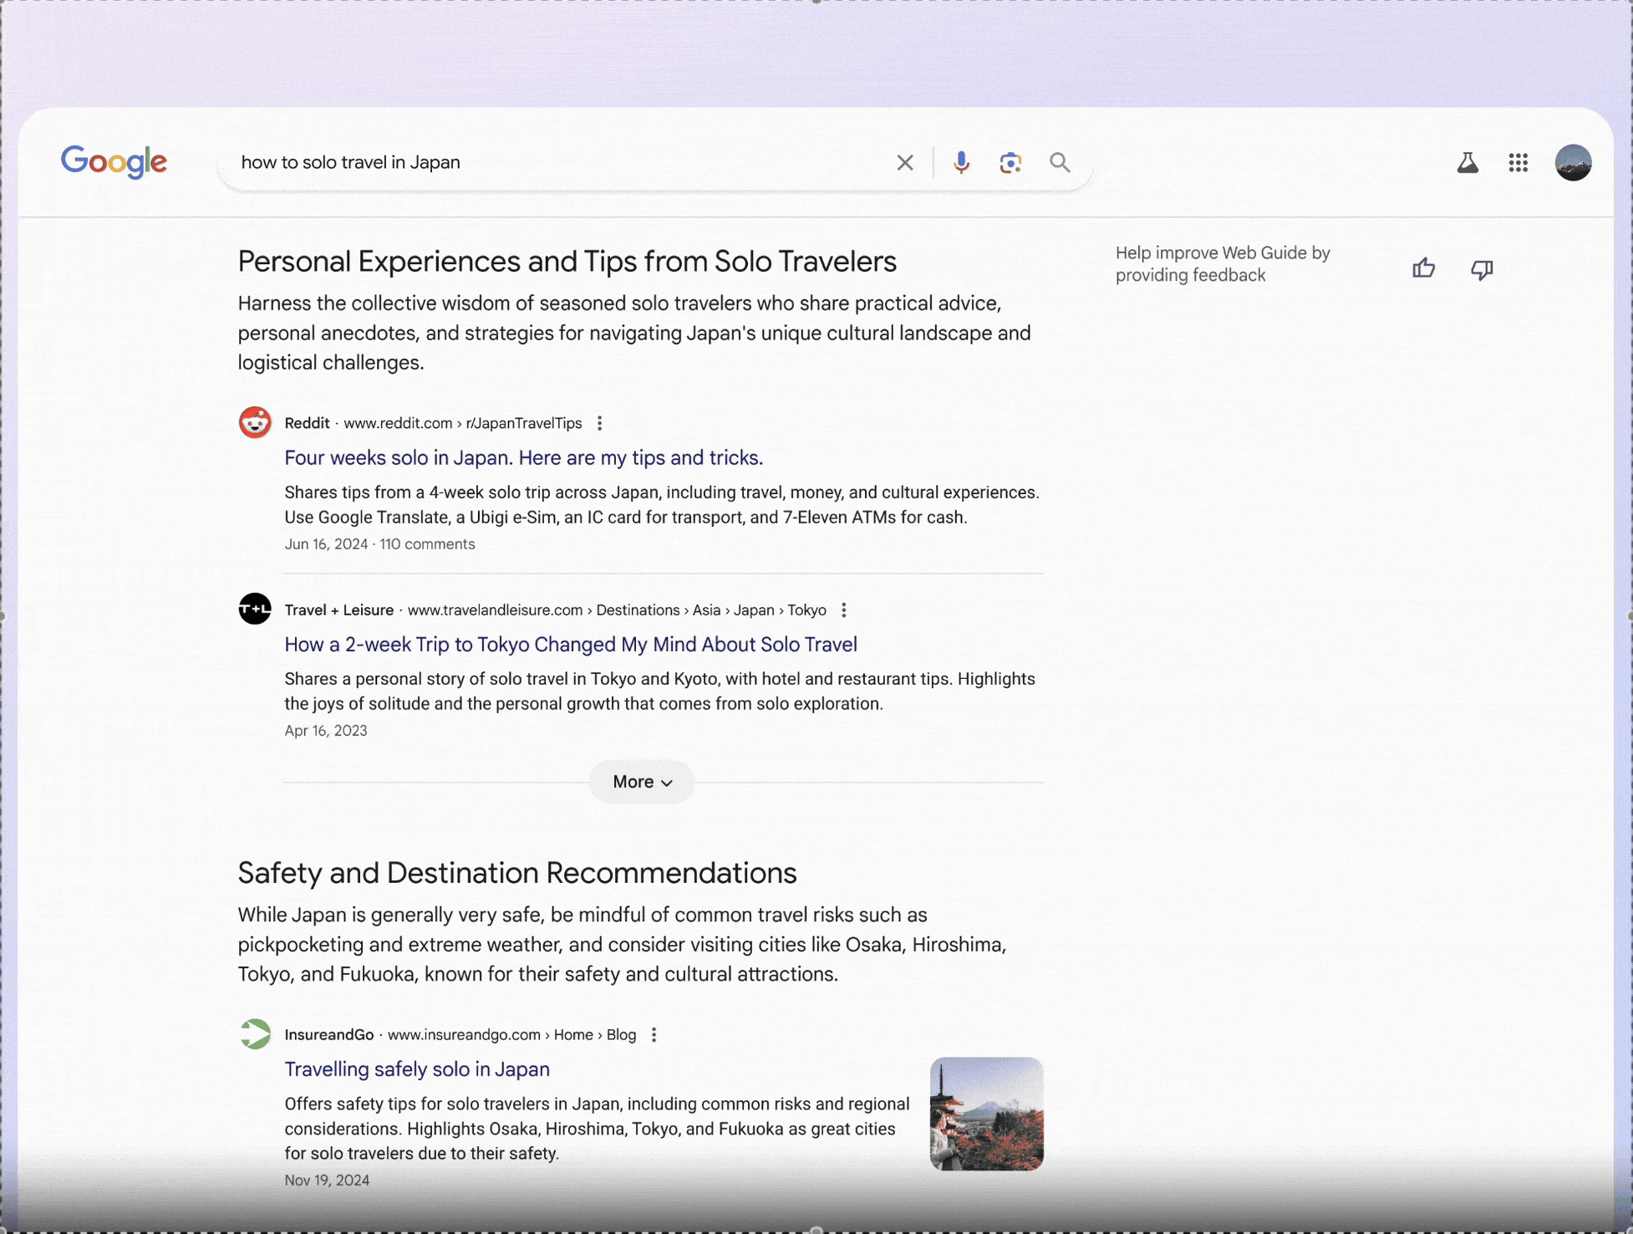Give thumbs down feedback on Web Guide

(x=1482, y=268)
